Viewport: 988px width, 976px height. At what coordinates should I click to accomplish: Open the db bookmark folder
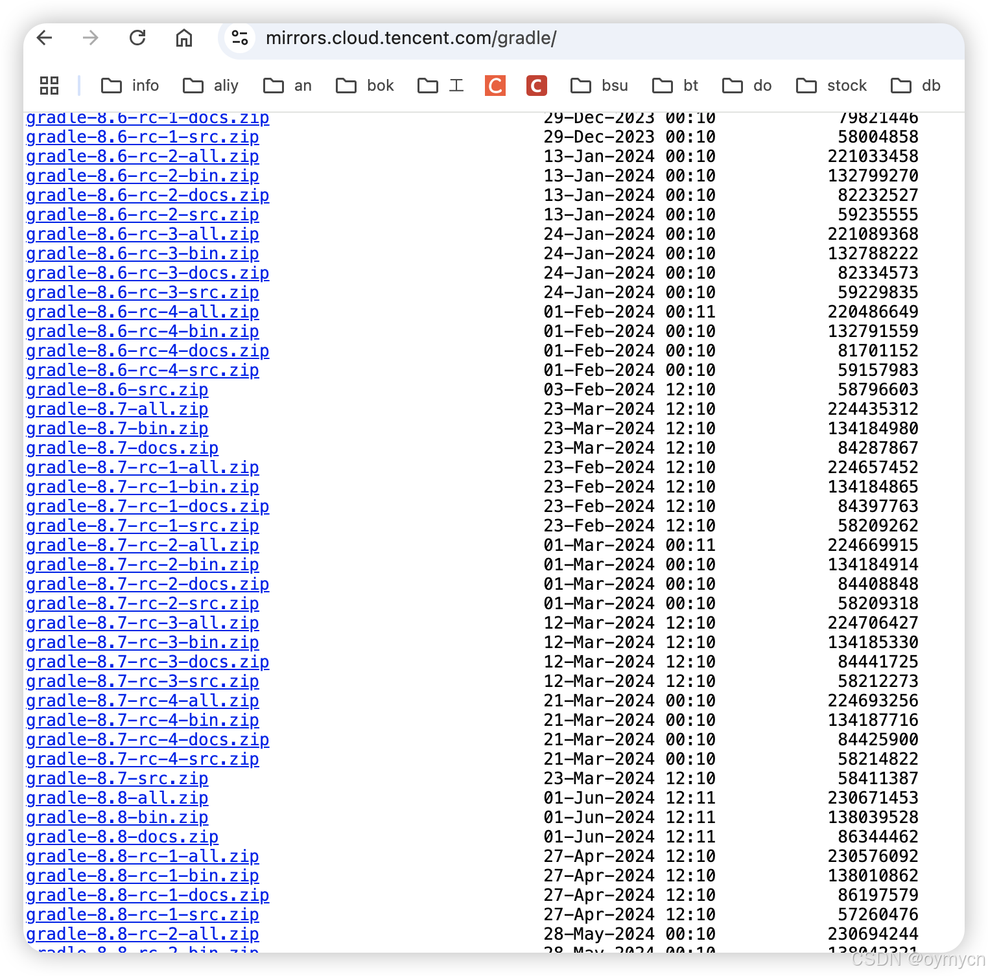coord(915,86)
